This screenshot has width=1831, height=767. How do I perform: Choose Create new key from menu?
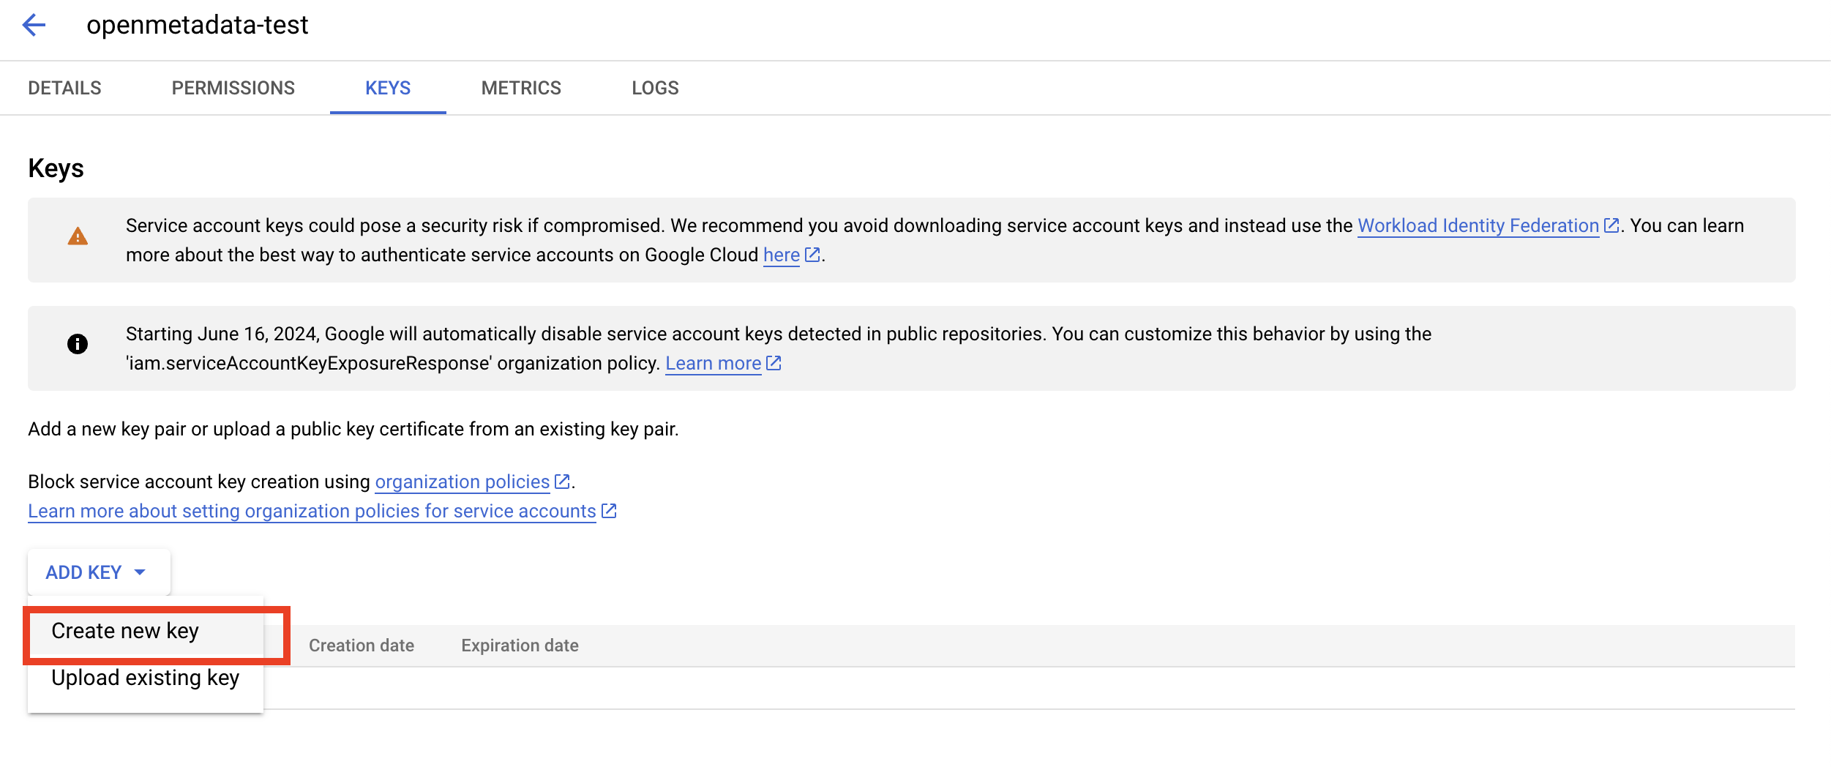tap(125, 631)
